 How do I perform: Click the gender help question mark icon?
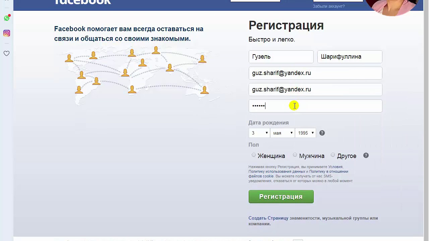click(366, 155)
